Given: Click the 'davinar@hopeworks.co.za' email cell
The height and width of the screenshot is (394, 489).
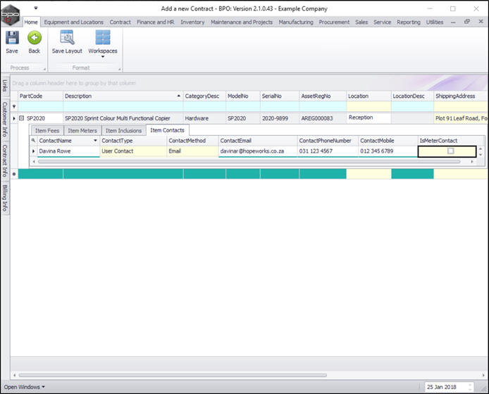Looking at the screenshot, I should click(x=258, y=151).
